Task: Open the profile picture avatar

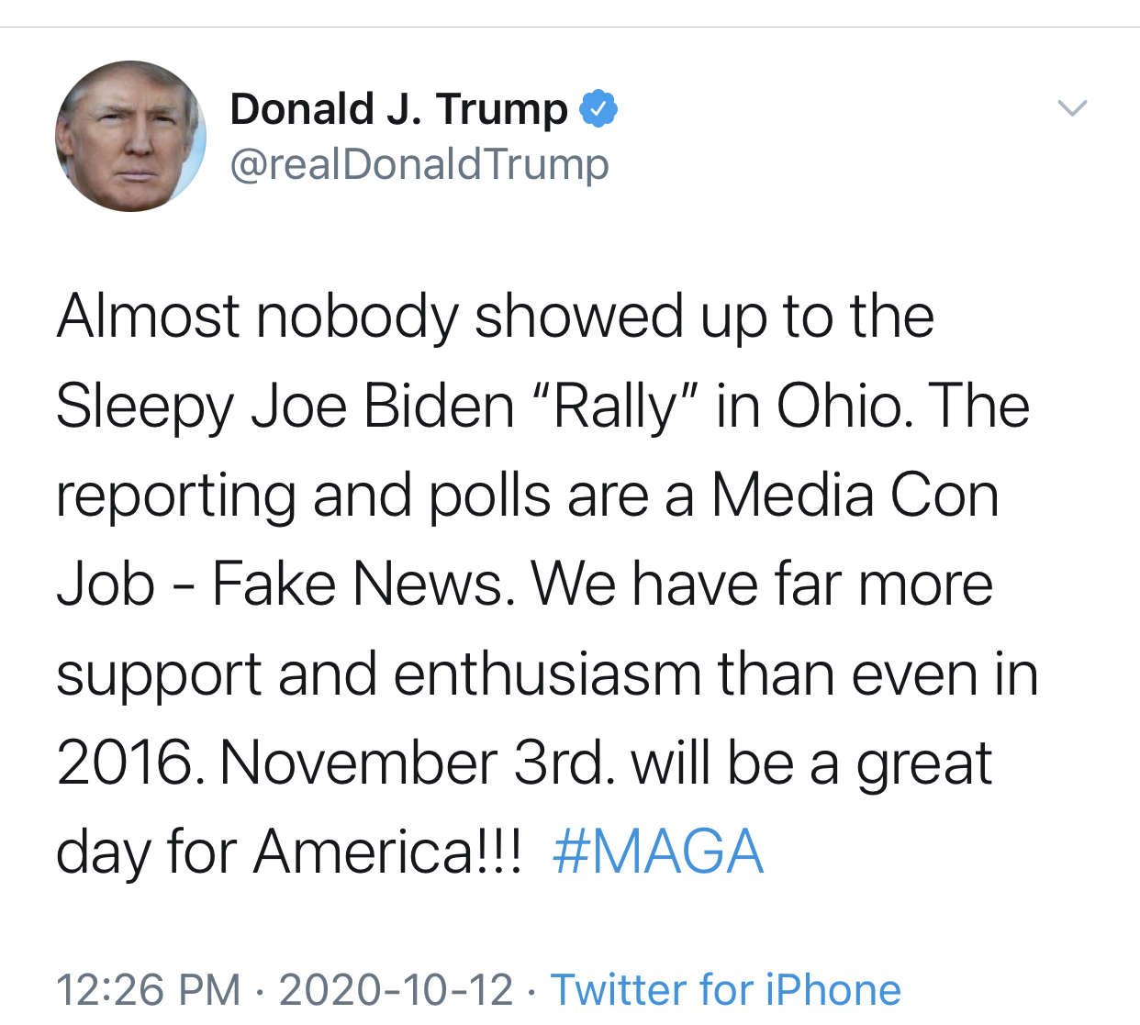Action: (x=130, y=137)
